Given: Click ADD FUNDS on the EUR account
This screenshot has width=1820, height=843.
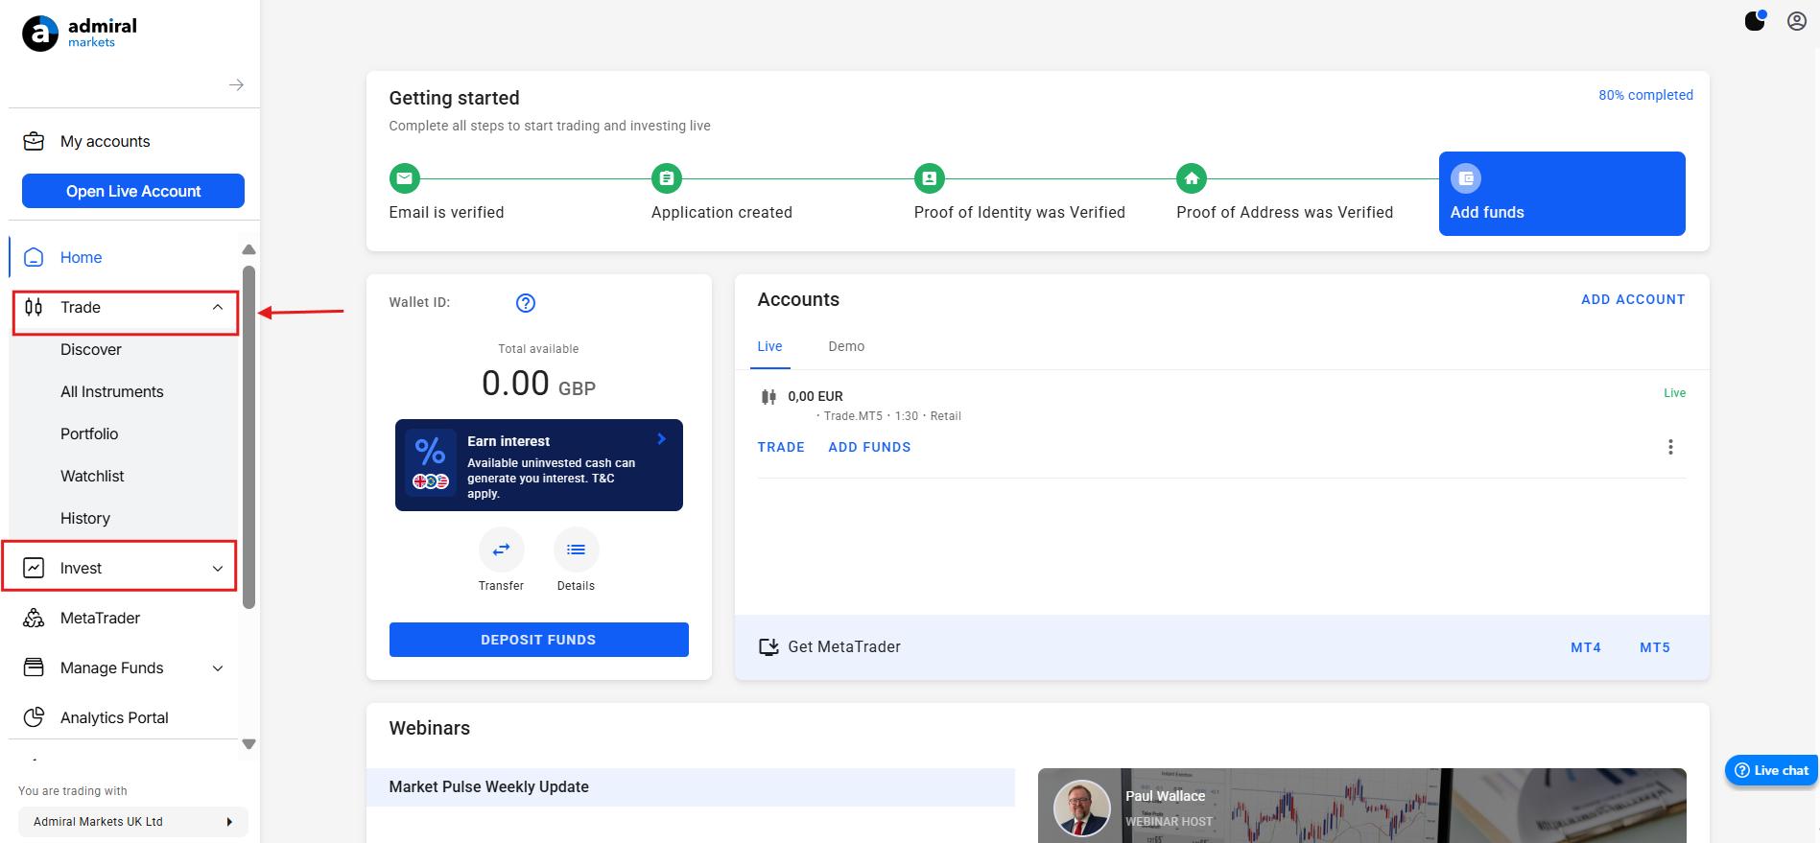Looking at the screenshot, I should [x=870, y=447].
